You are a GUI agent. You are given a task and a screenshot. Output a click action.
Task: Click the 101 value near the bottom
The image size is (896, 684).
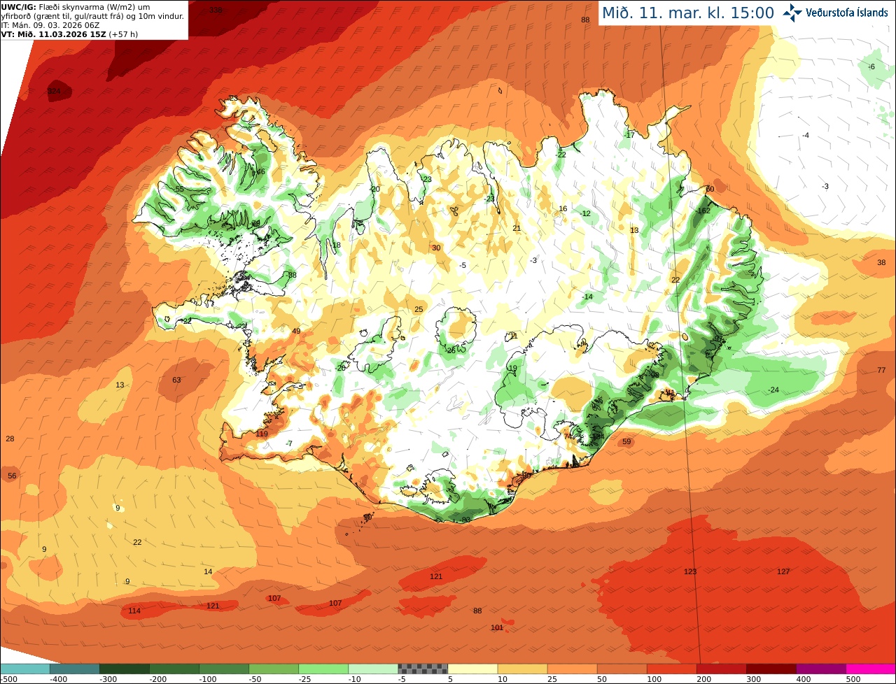tap(497, 627)
